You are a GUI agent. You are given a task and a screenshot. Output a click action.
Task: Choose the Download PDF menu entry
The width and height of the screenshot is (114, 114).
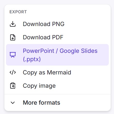[x=57, y=37]
